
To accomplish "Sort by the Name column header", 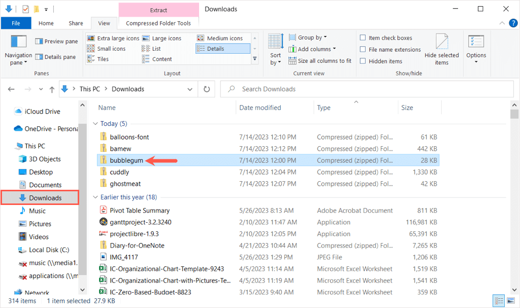I will coord(107,108).
